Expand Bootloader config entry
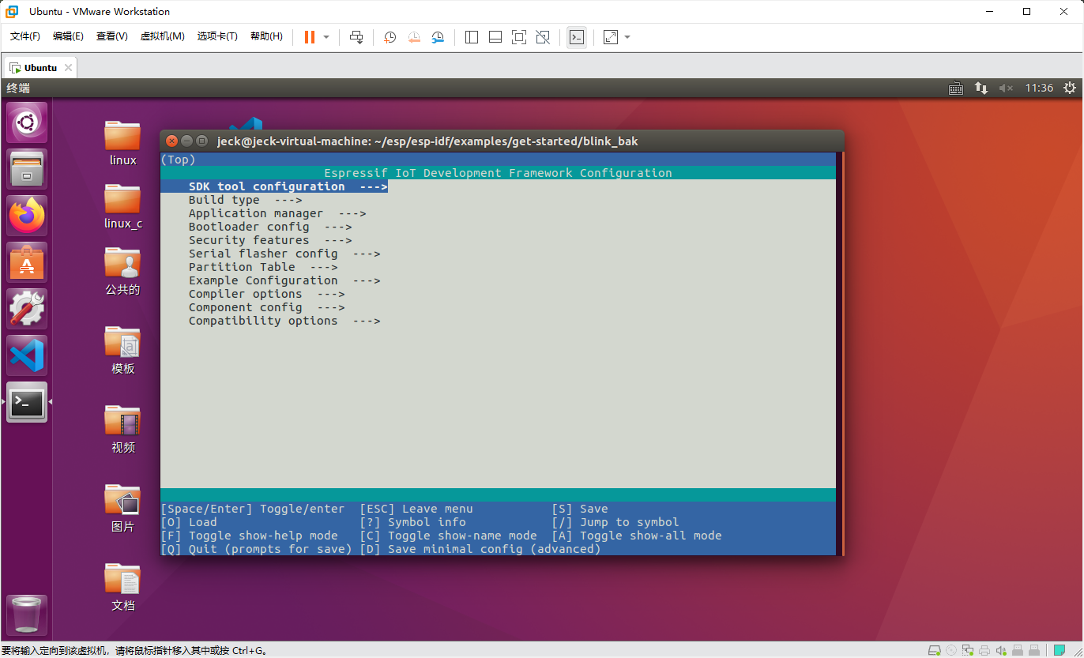Image resolution: width=1084 pixels, height=658 pixels. coord(270,227)
